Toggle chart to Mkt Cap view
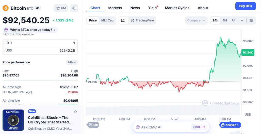261x134 pixels. pyautogui.click(x=107, y=20)
